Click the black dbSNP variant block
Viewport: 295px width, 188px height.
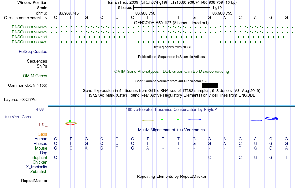[x=210, y=85]
